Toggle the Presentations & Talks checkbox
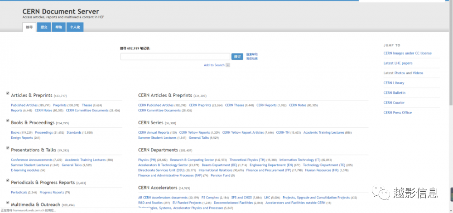453x213 pixels. click(8, 148)
